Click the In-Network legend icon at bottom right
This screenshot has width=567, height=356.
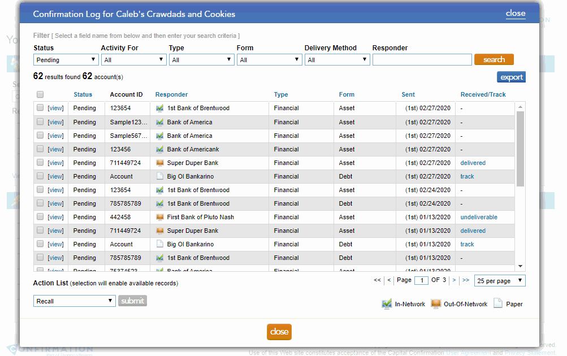pyautogui.click(x=386, y=303)
